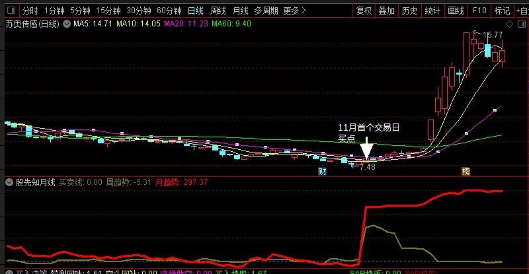Activate the 画线 drawing tools
The height and width of the screenshot is (274, 529).
(456, 11)
